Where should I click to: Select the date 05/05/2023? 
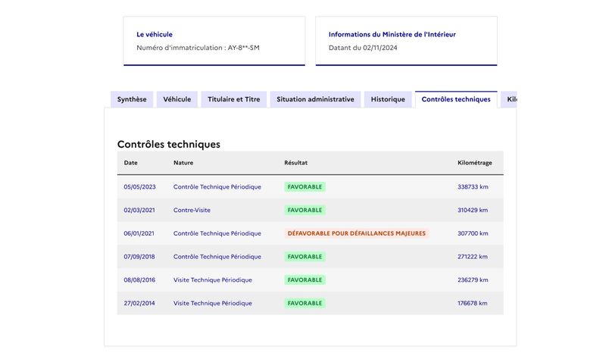click(x=139, y=187)
